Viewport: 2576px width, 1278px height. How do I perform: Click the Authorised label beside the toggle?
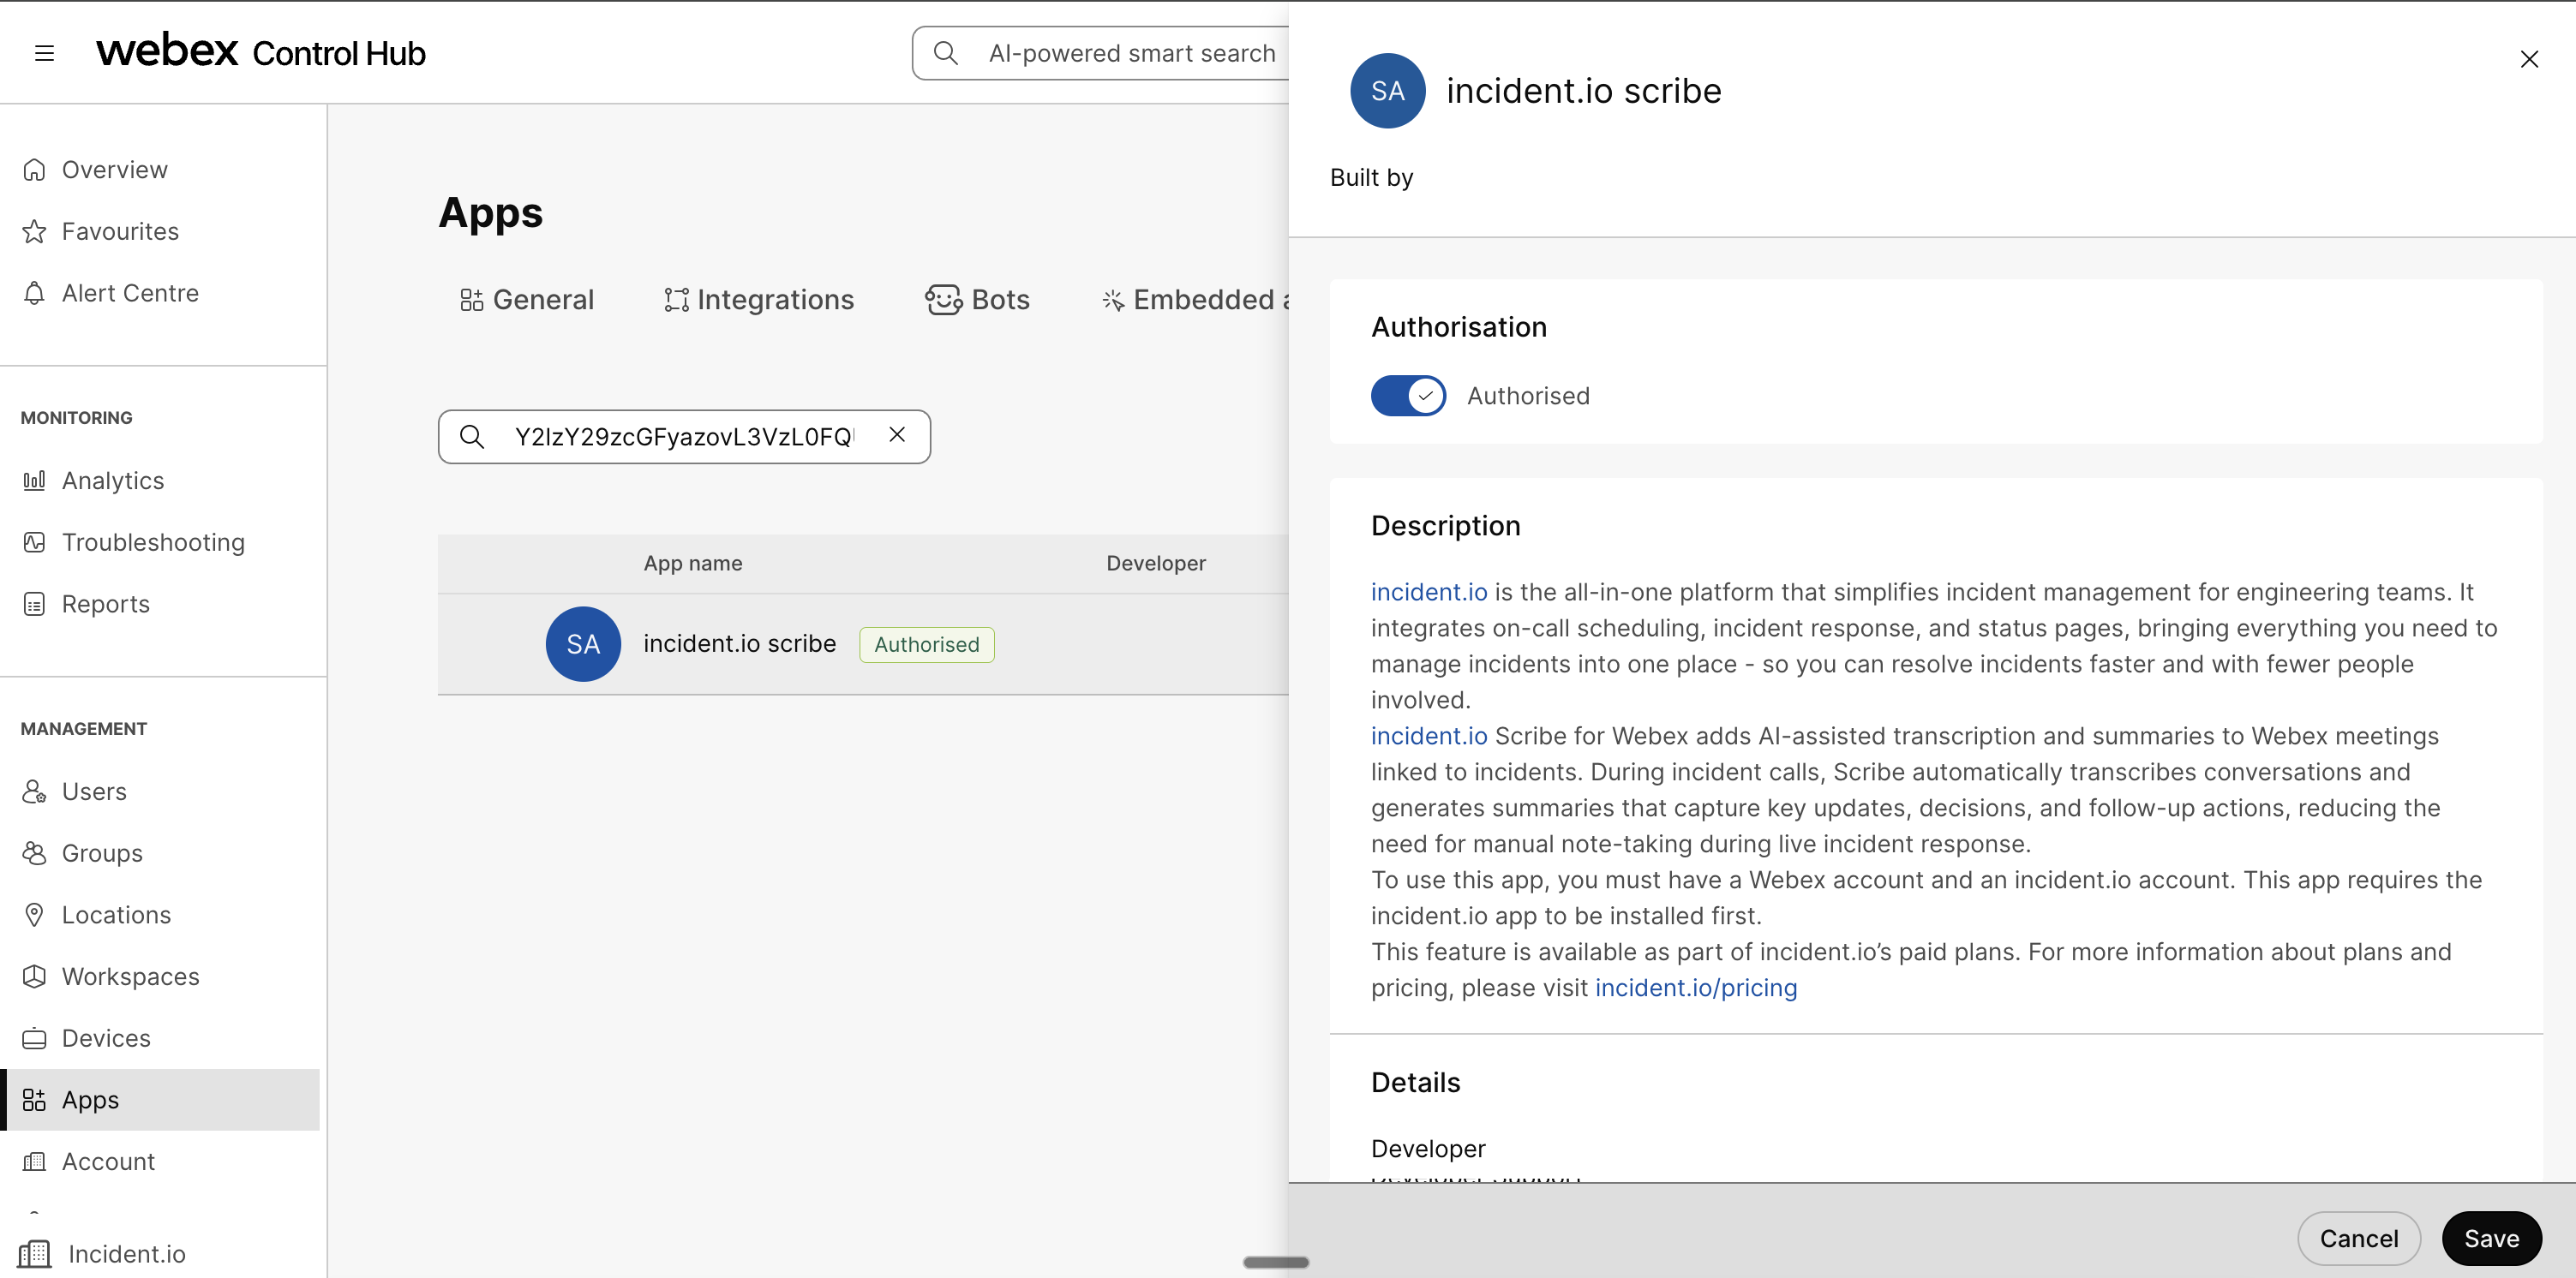(1527, 396)
